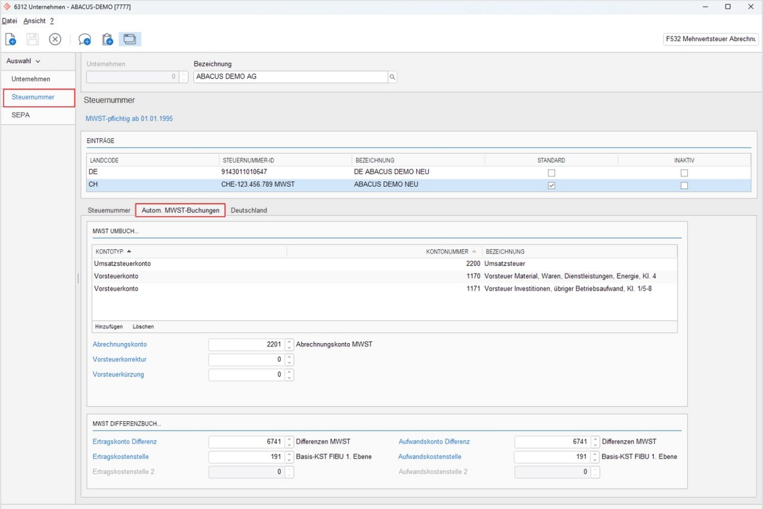Expand the Auswahl dropdown
Screen dimensions: 763x509
[x=24, y=61]
